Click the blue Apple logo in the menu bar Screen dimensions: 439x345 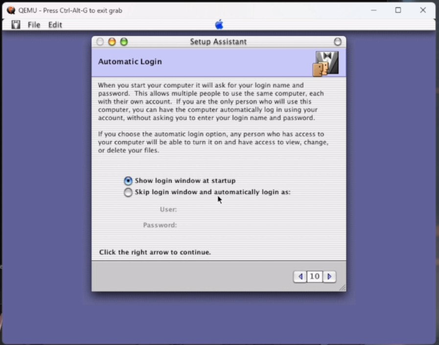tap(219, 25)
